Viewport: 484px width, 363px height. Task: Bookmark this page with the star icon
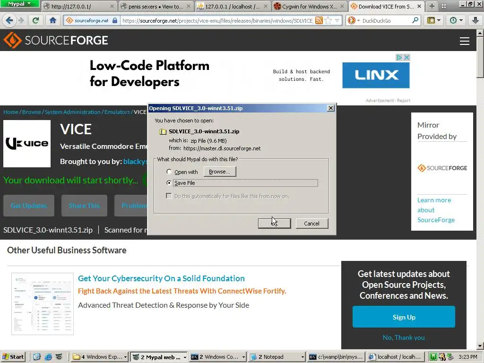click(328, 21)
